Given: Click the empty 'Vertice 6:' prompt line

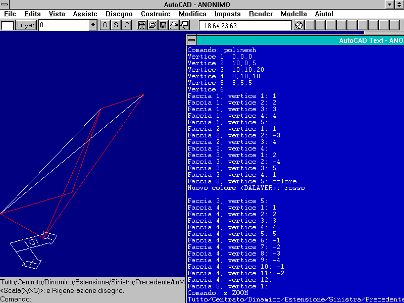Looking at the screenshot, I should pyautogui.click(x=208, y=89).
